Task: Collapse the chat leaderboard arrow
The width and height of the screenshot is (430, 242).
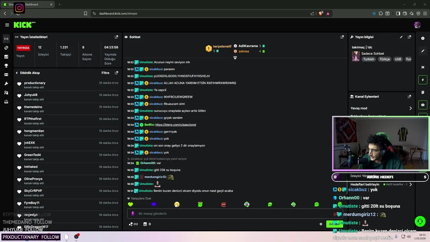Action: [235, 58]
